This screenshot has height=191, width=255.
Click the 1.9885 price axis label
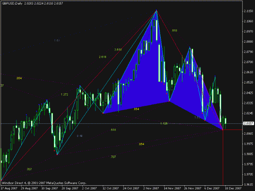click(x=248, y=154)
